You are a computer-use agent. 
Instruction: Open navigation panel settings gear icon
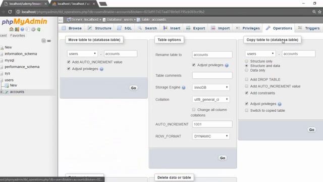(33, 29)
